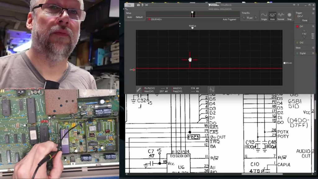Click the Freq(CH1) measurement label
Image resolution: width=318 pixels, height=179 pixels.
point(177,91)
